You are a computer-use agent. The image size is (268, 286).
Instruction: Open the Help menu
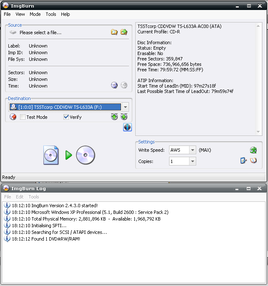pos(66,14)
